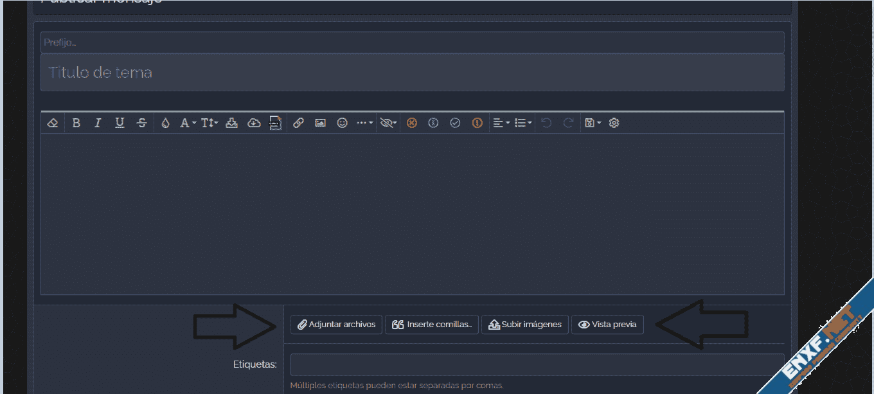This screenshot has height=394, width=874.
Task: Expand the font family dropdown
Action: [188, 123]
